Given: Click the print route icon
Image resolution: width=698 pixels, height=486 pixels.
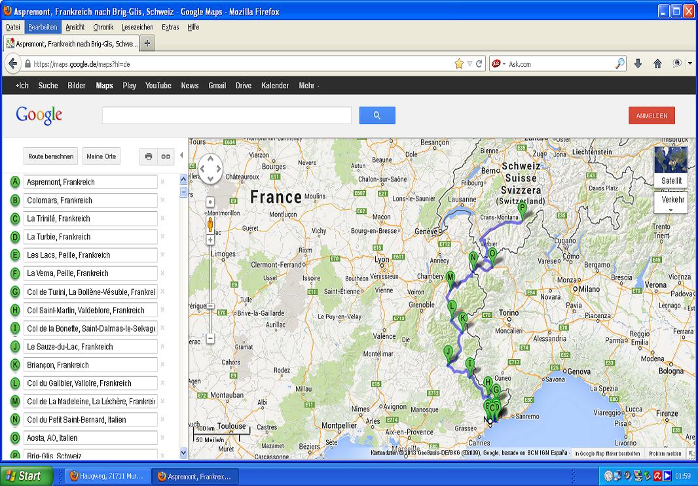Looking at the screenshot, I should click(x=149, y=156).
